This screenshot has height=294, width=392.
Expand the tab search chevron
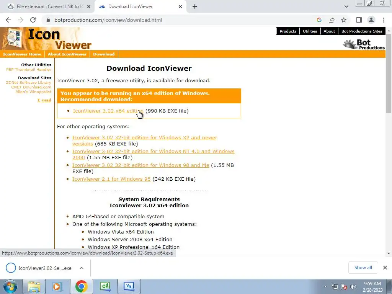(x=346, y=7)
